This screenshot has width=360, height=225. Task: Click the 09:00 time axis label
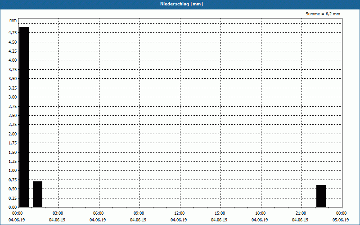click(x=139, y=213)
